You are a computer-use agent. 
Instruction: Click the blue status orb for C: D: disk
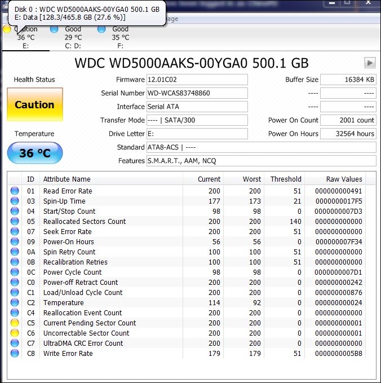click(54, 29)
